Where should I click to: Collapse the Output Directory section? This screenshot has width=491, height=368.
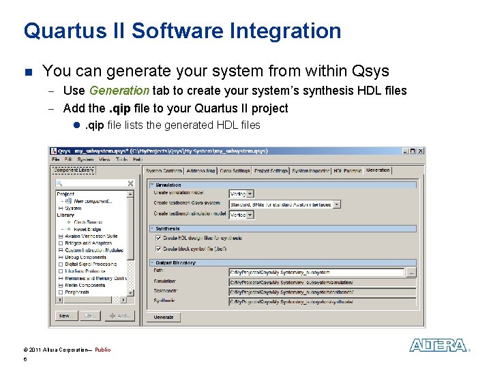(x=152, y=263)
